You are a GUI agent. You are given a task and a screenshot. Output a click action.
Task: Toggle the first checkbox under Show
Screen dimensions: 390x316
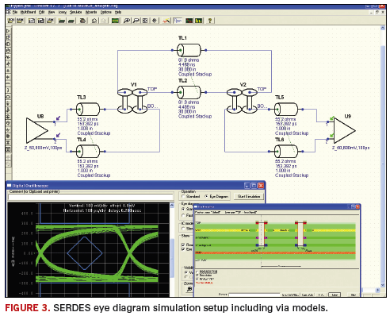pos(183,245)
